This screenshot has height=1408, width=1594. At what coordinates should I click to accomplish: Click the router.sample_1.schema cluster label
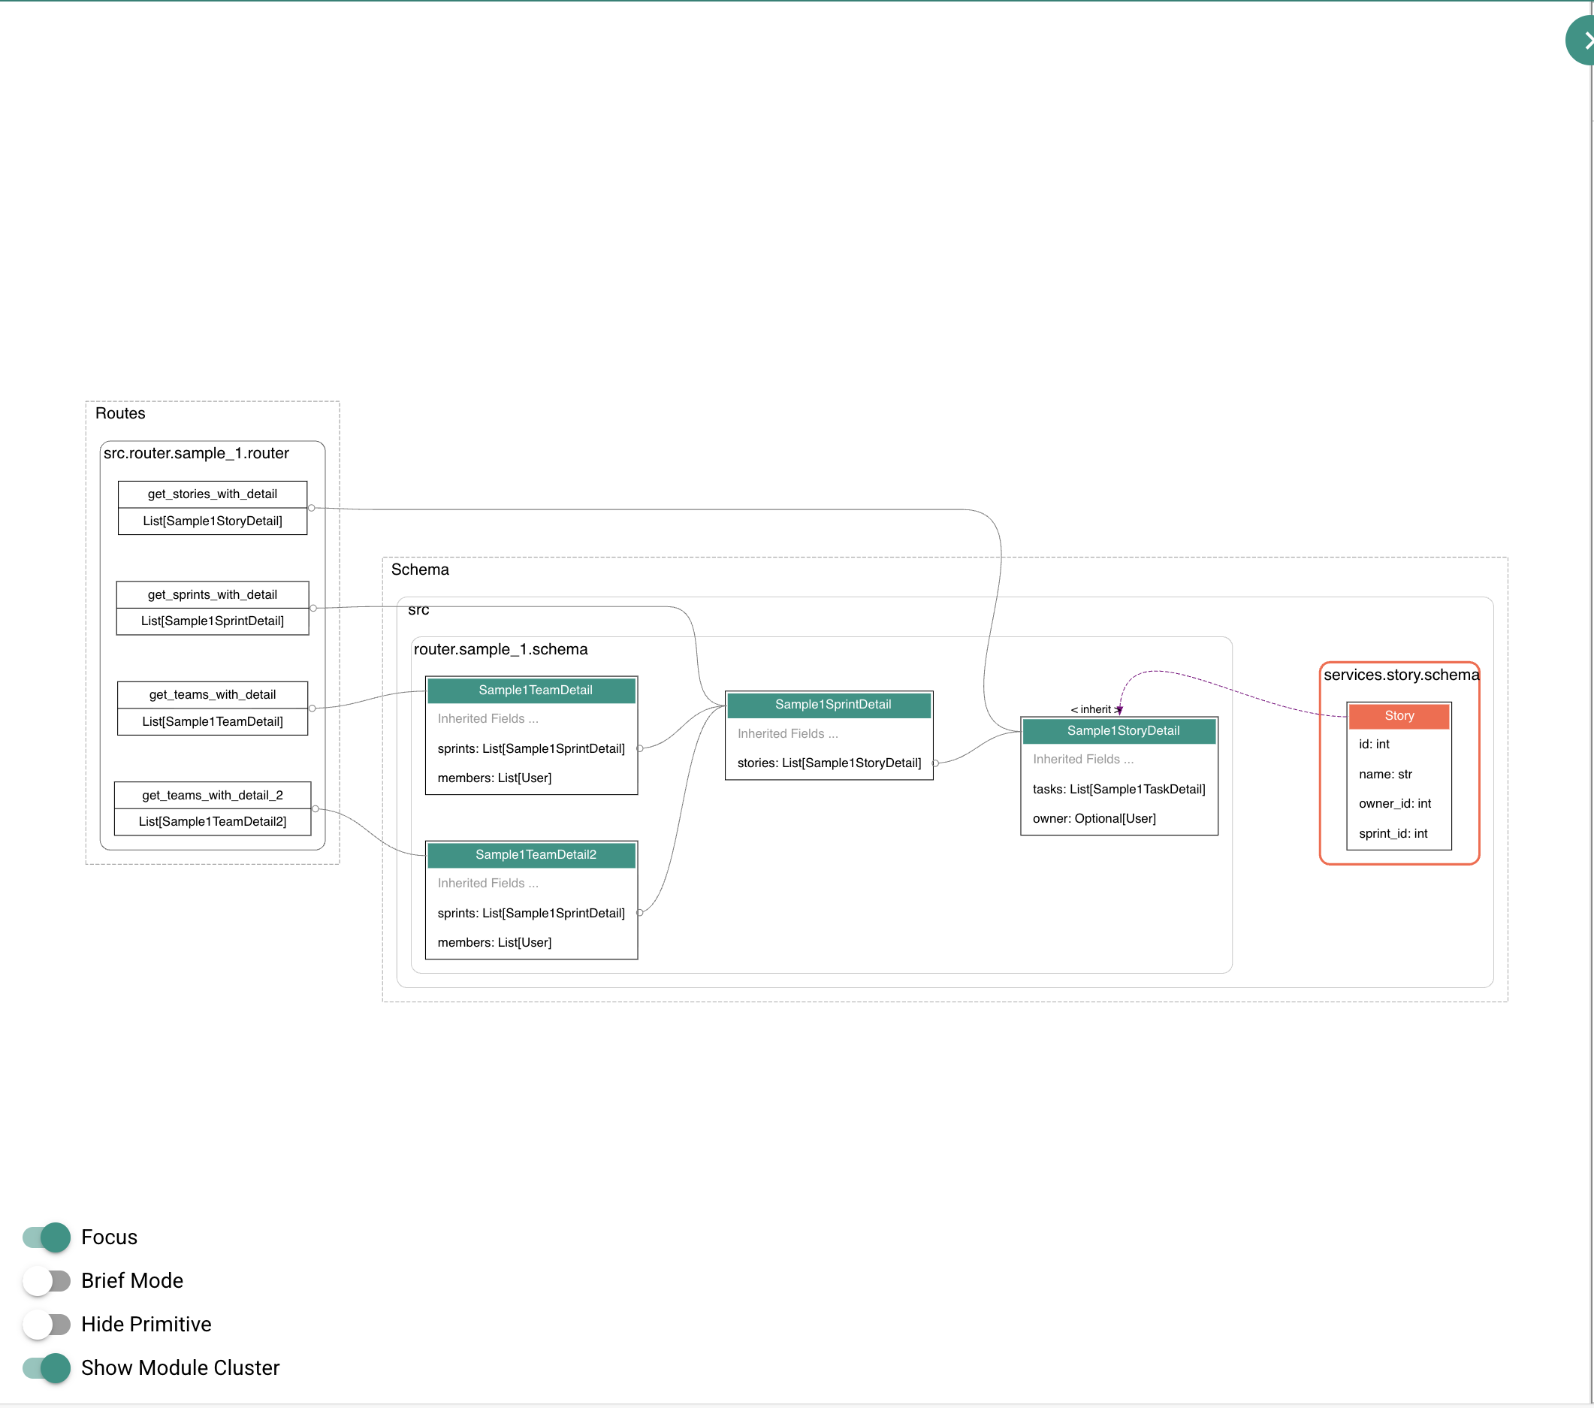click(x=500, y=649)
